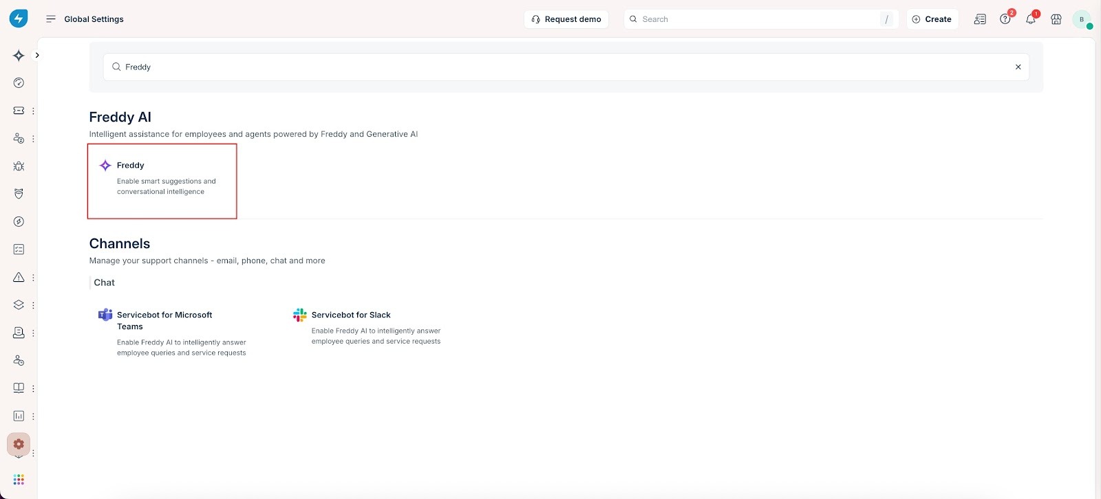Image resolution: width=1101 pixels, height=499 pixels.
Task: Toggle the hamburger menu beside Global Settings
Action: [x=50, y=19]
